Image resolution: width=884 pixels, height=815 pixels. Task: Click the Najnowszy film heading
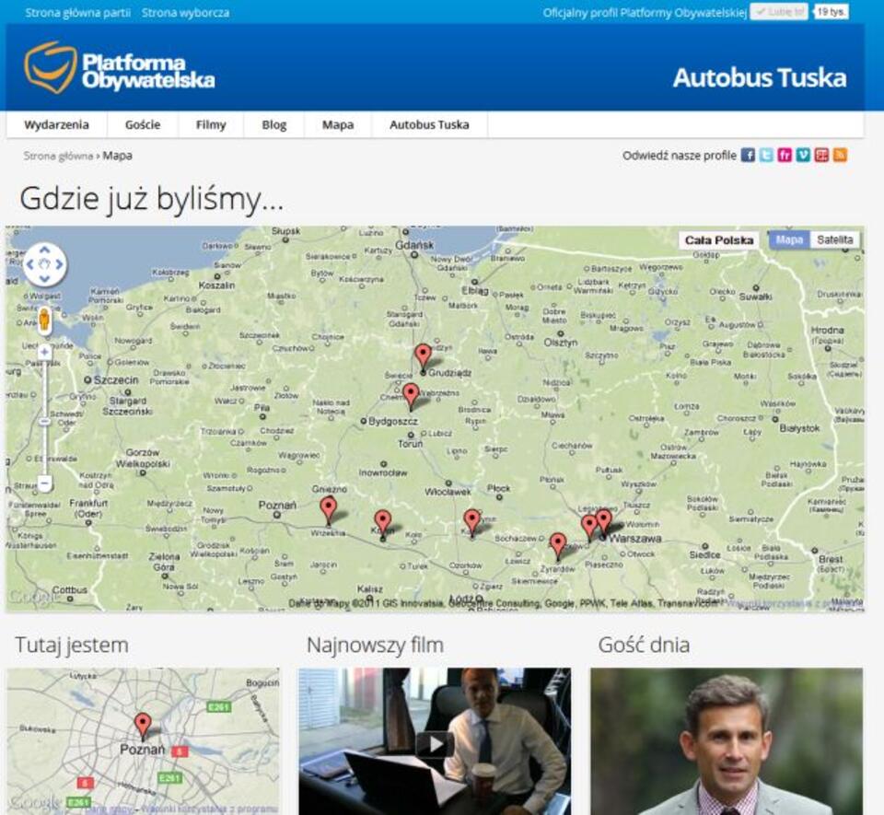point(375,645)
